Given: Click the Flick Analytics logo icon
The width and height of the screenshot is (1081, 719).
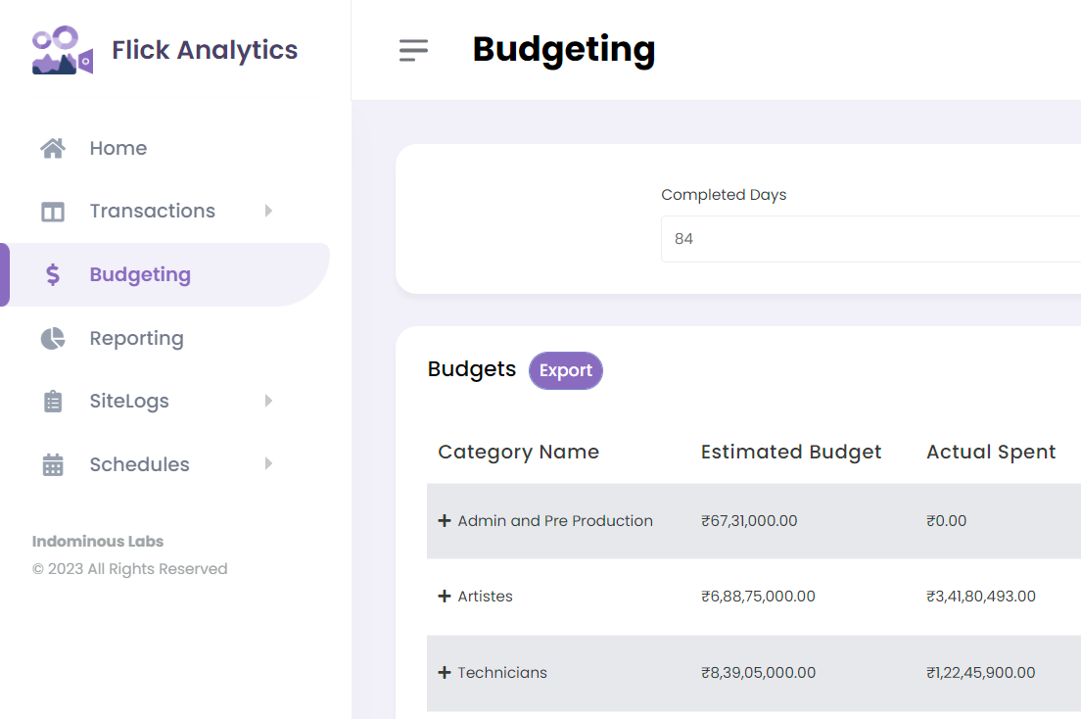Looking at the screenshot, I should (x=63, y=51).
